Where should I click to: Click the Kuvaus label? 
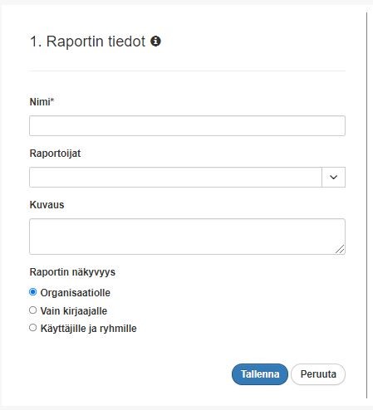coord(47,205)
